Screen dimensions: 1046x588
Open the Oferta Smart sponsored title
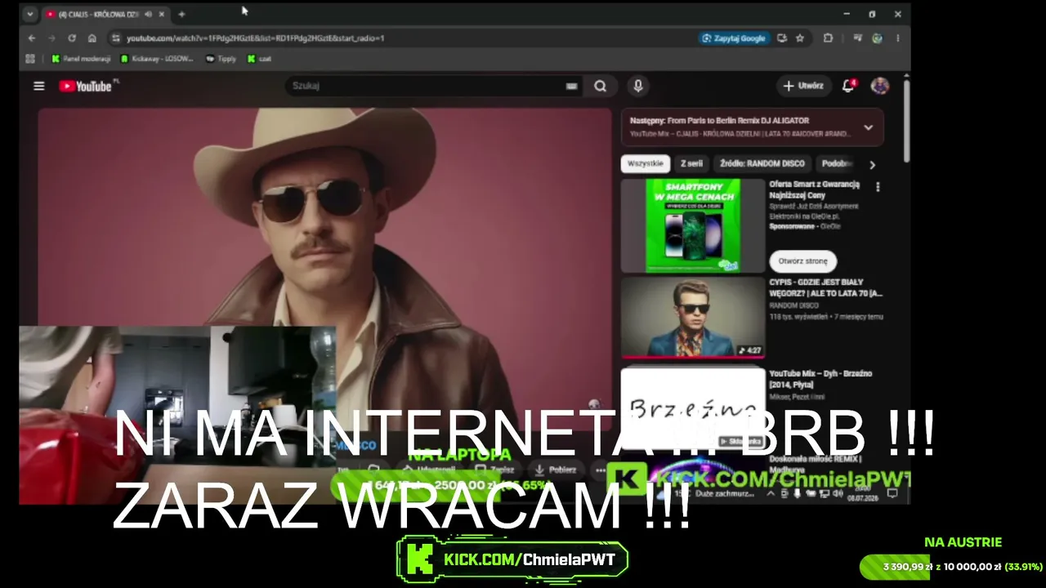coord(814,189)
